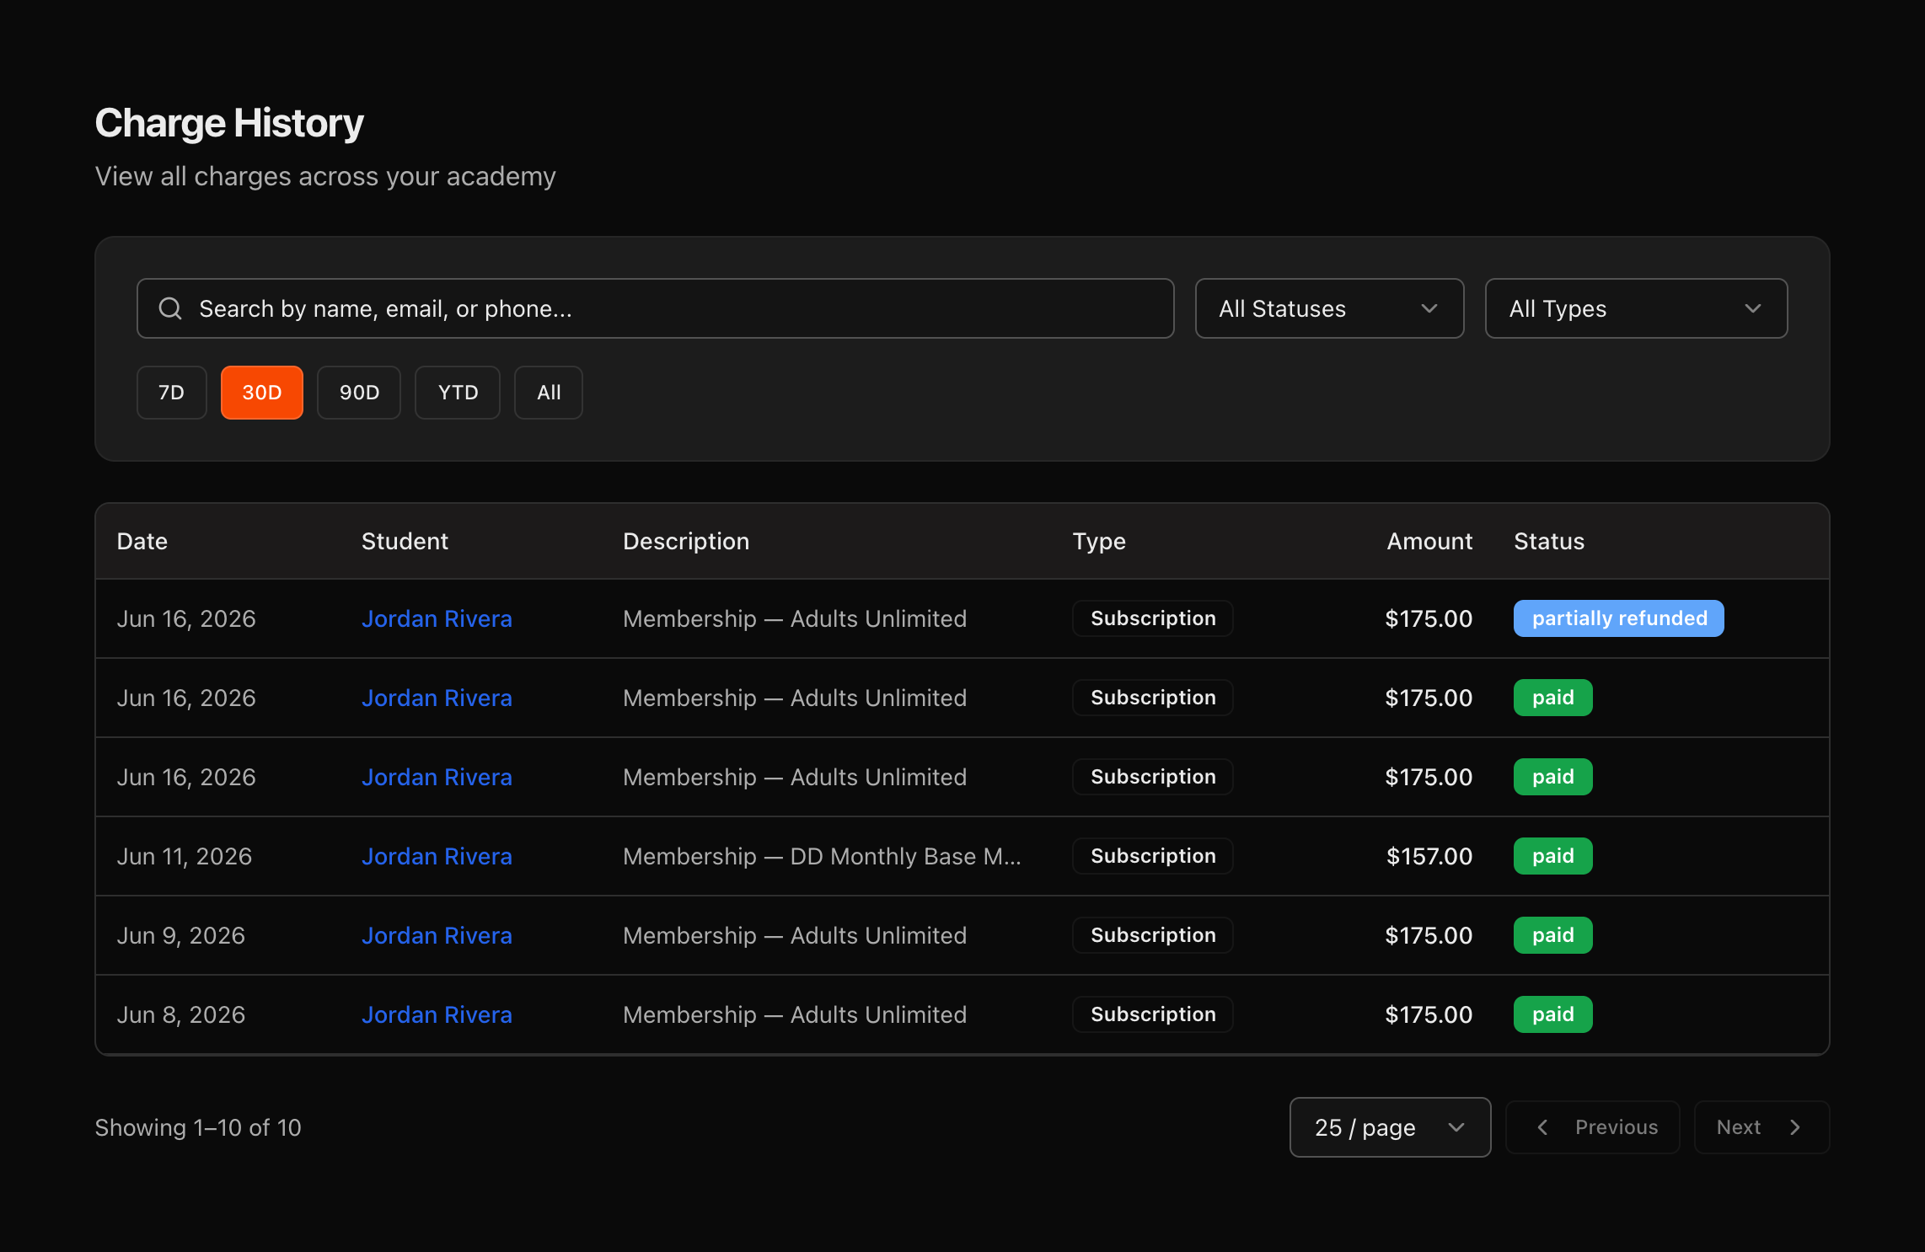1925x1252 pixels.
Task: Click the Description column header
Action: [x=686, y=541]
